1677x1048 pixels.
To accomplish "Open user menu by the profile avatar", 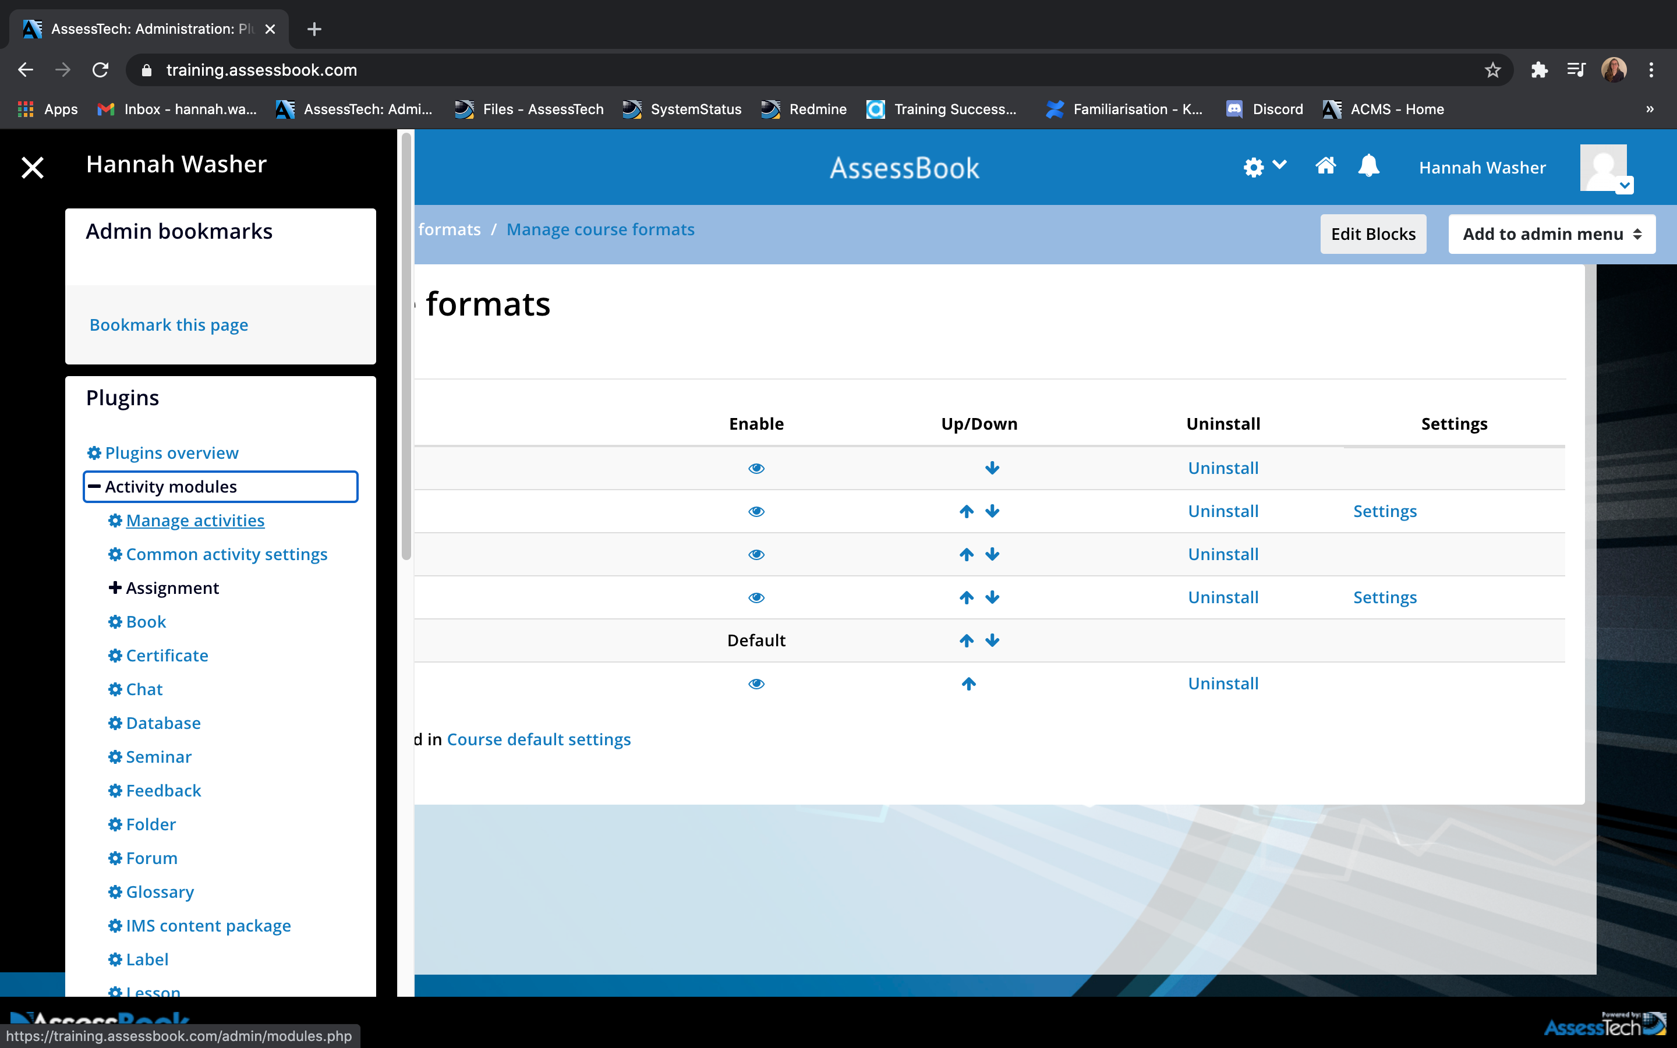I will 1605,168.
